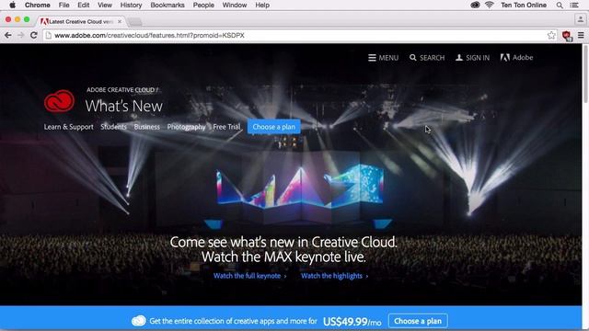The image size is (589, 331).
Task: Open the Students link
Action: coord(113,127)
